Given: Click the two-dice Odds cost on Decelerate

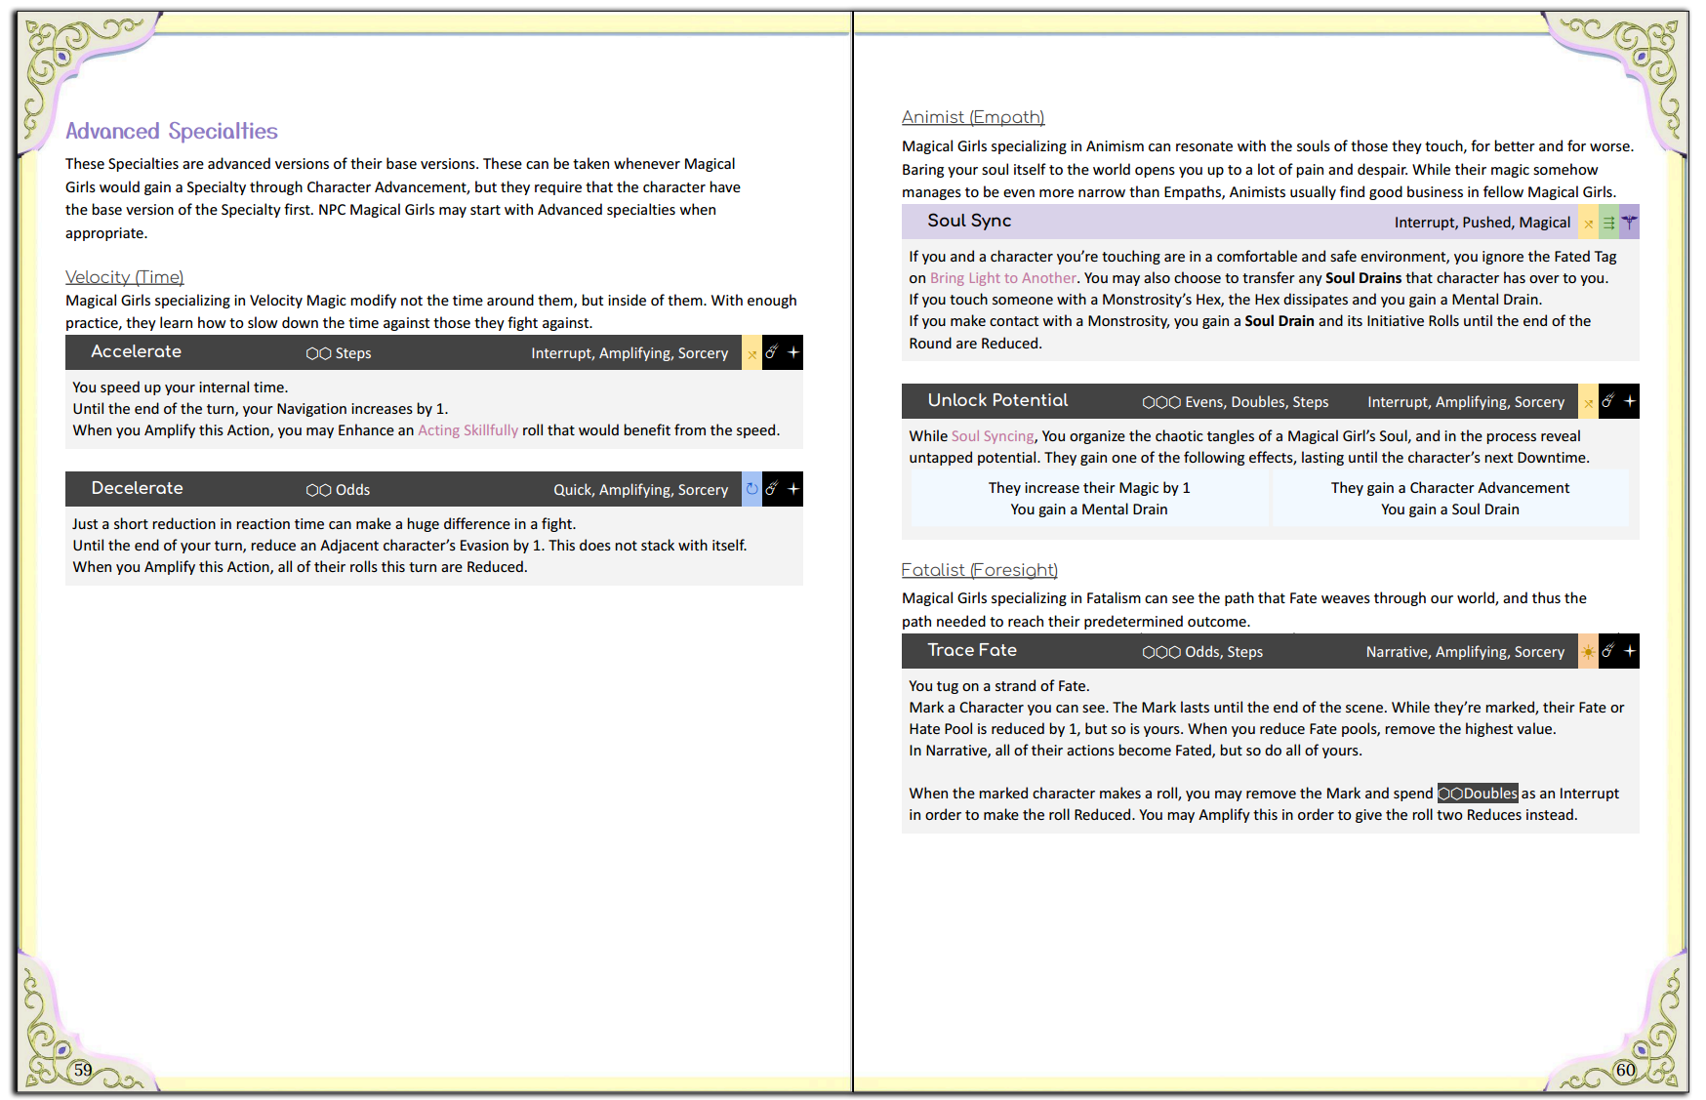Looking at the screenshot, I should click(338, 490).
